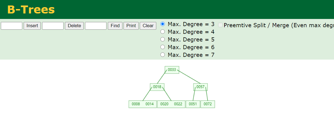The image size is (334, 131).
Task: Click the Find button
Action: [x=115, y=26]
